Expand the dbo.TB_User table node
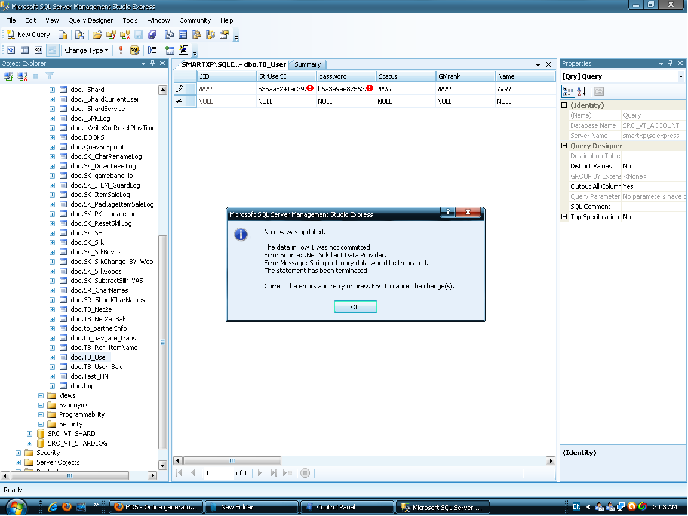Viewport: 688px width, 516px height. 52,357
